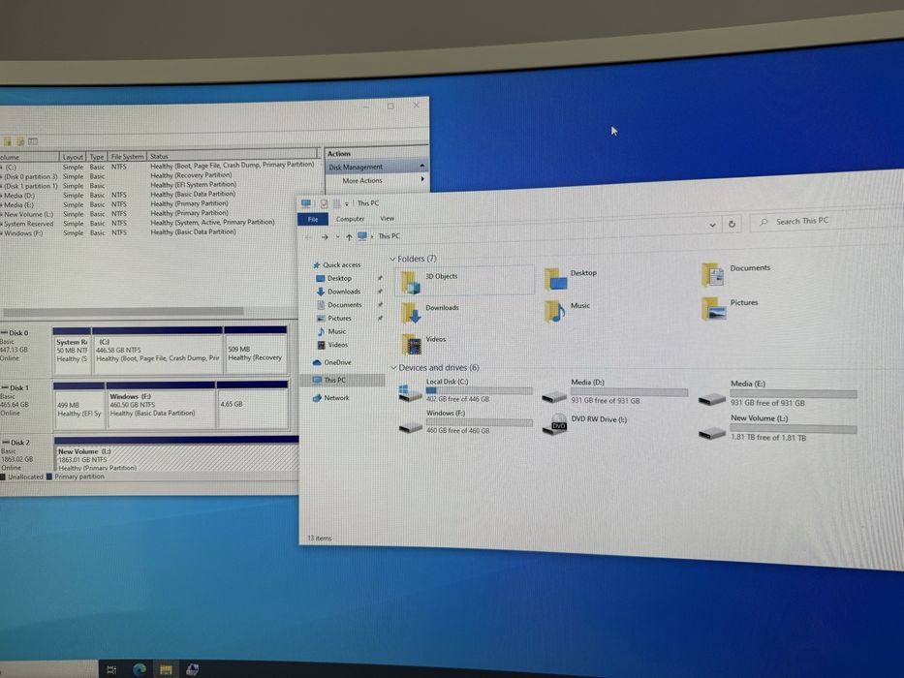904x678 pixels.
Task: Select the (C:) row in the volume list
Action: [x=157, y=166]
